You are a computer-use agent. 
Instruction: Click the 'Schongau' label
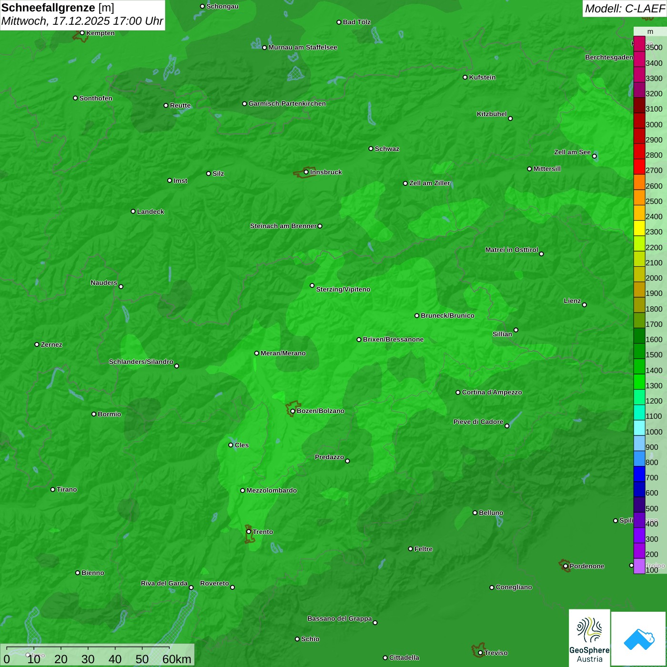click(222, 6)
